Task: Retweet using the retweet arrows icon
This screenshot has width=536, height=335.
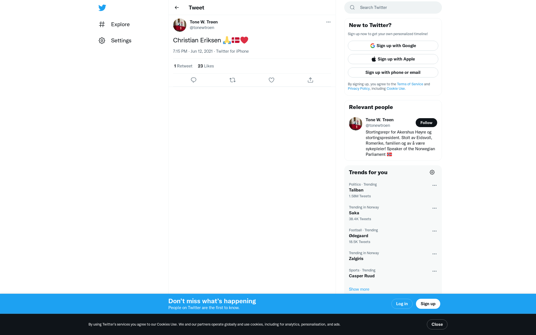Action: coord(233,80)
